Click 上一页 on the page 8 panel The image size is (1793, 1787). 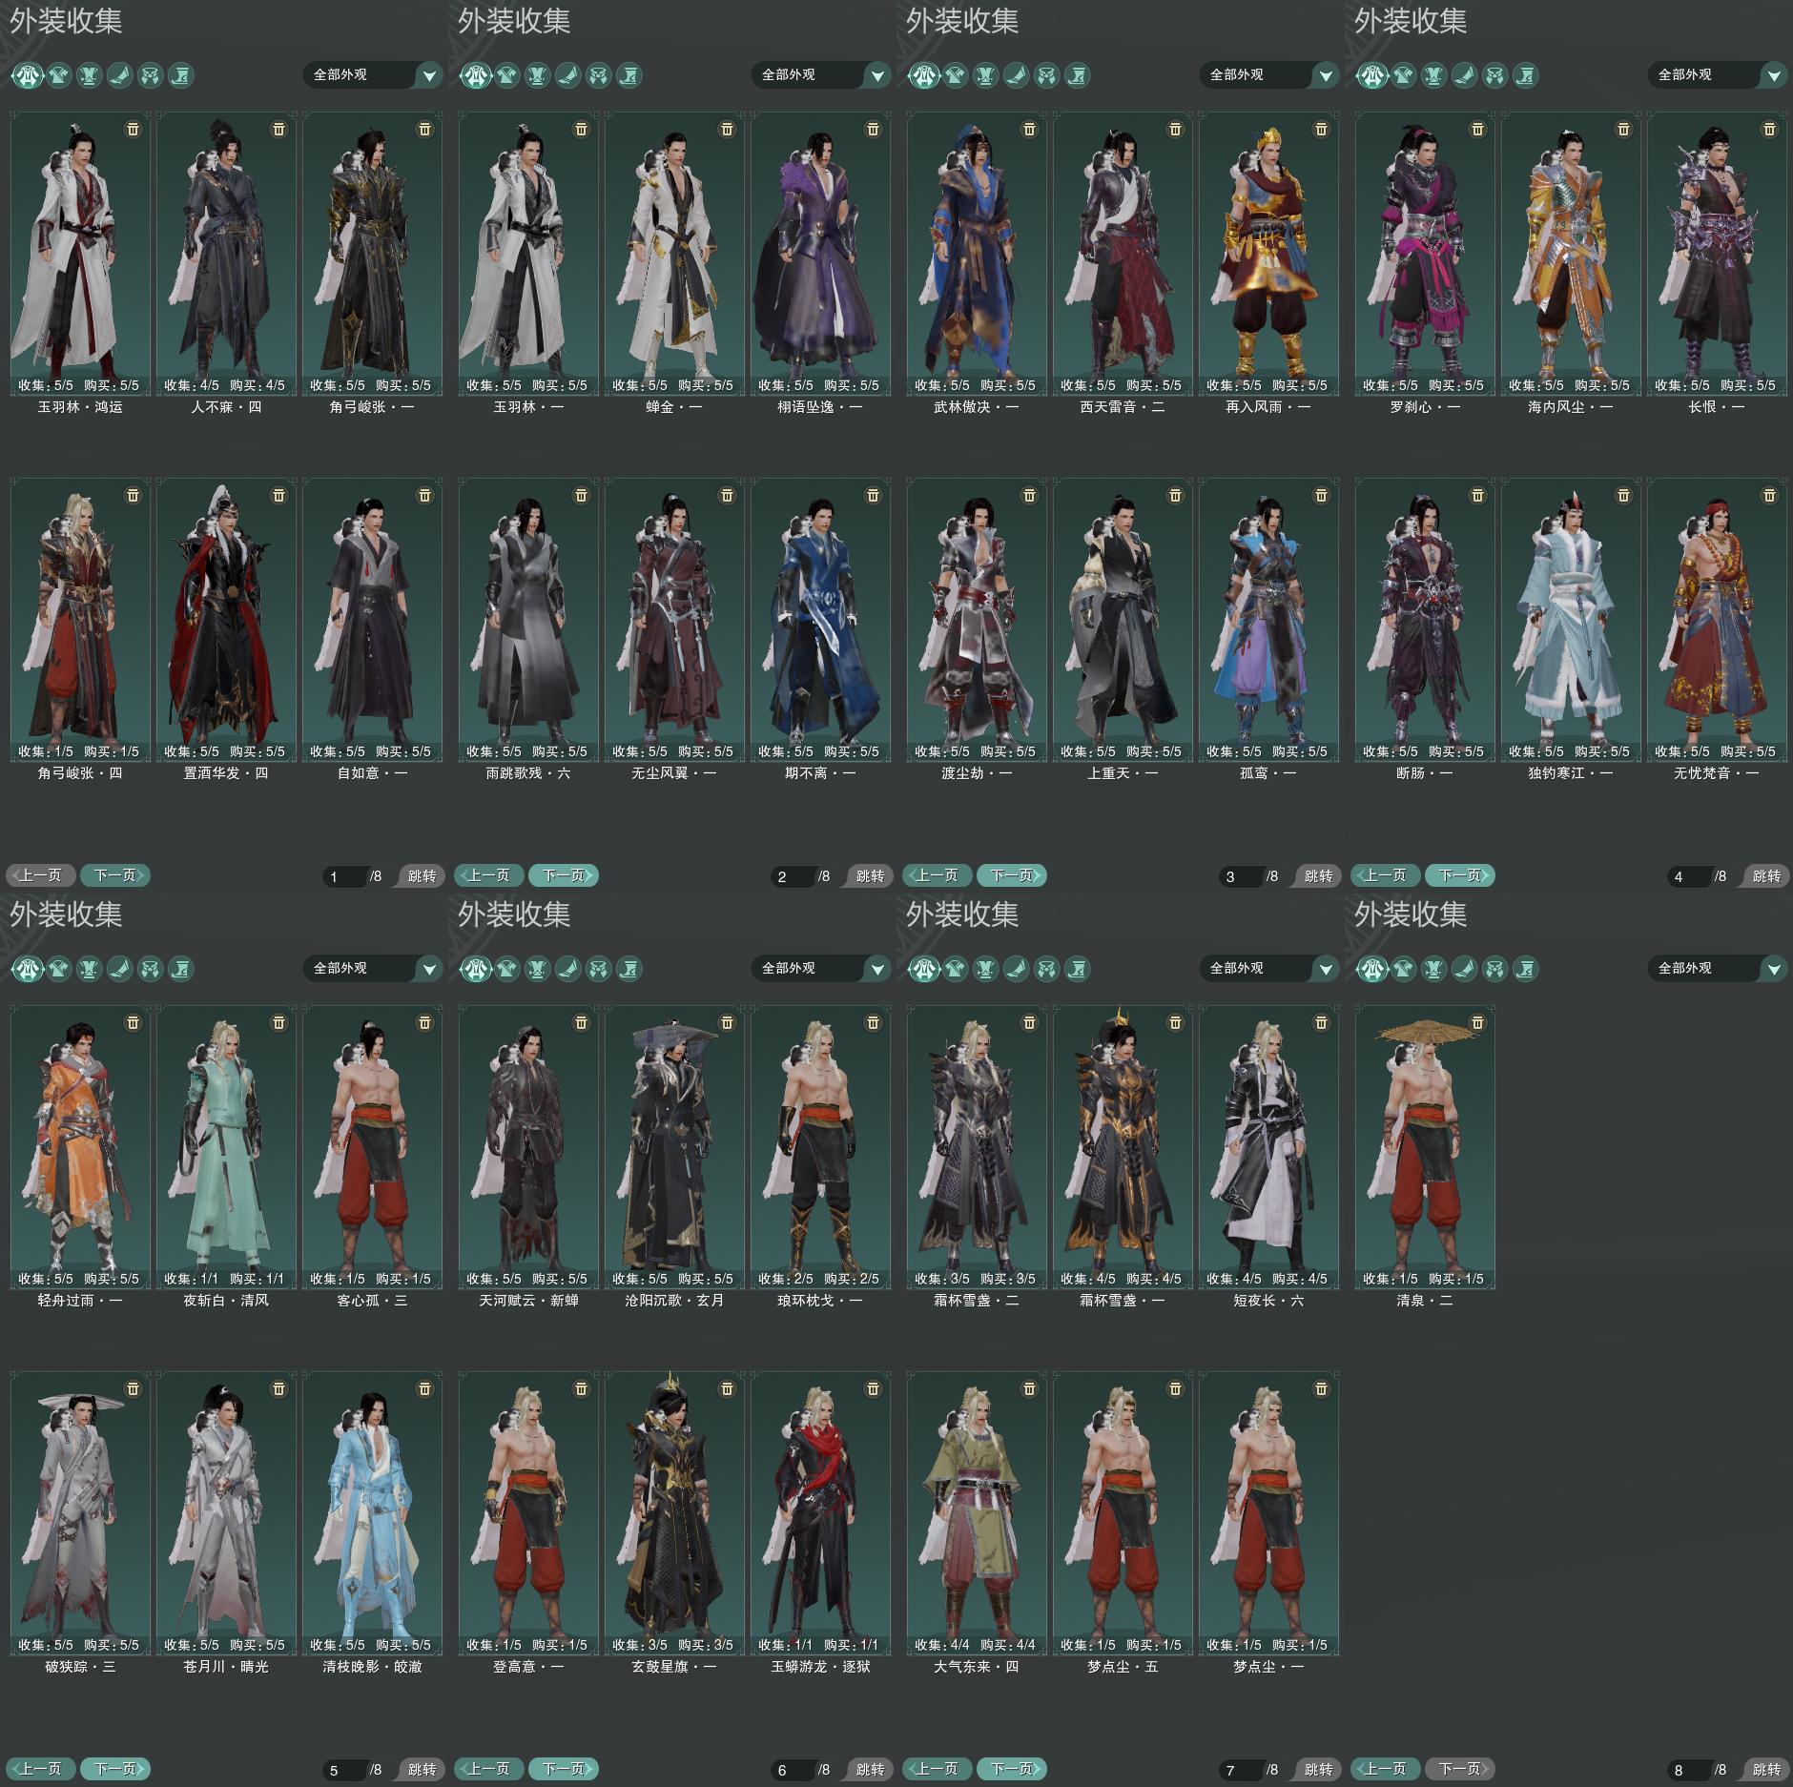tap(1386, 1769)
